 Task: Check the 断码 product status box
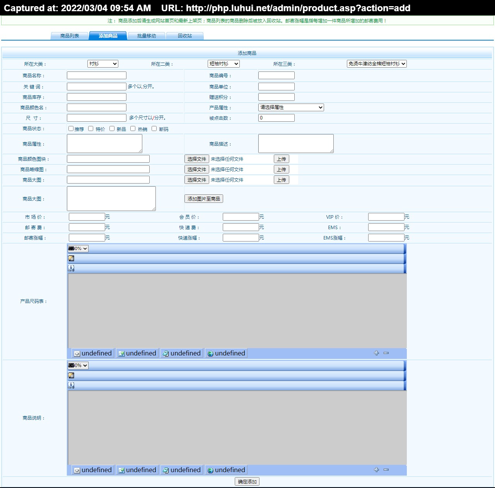(154, 129)
